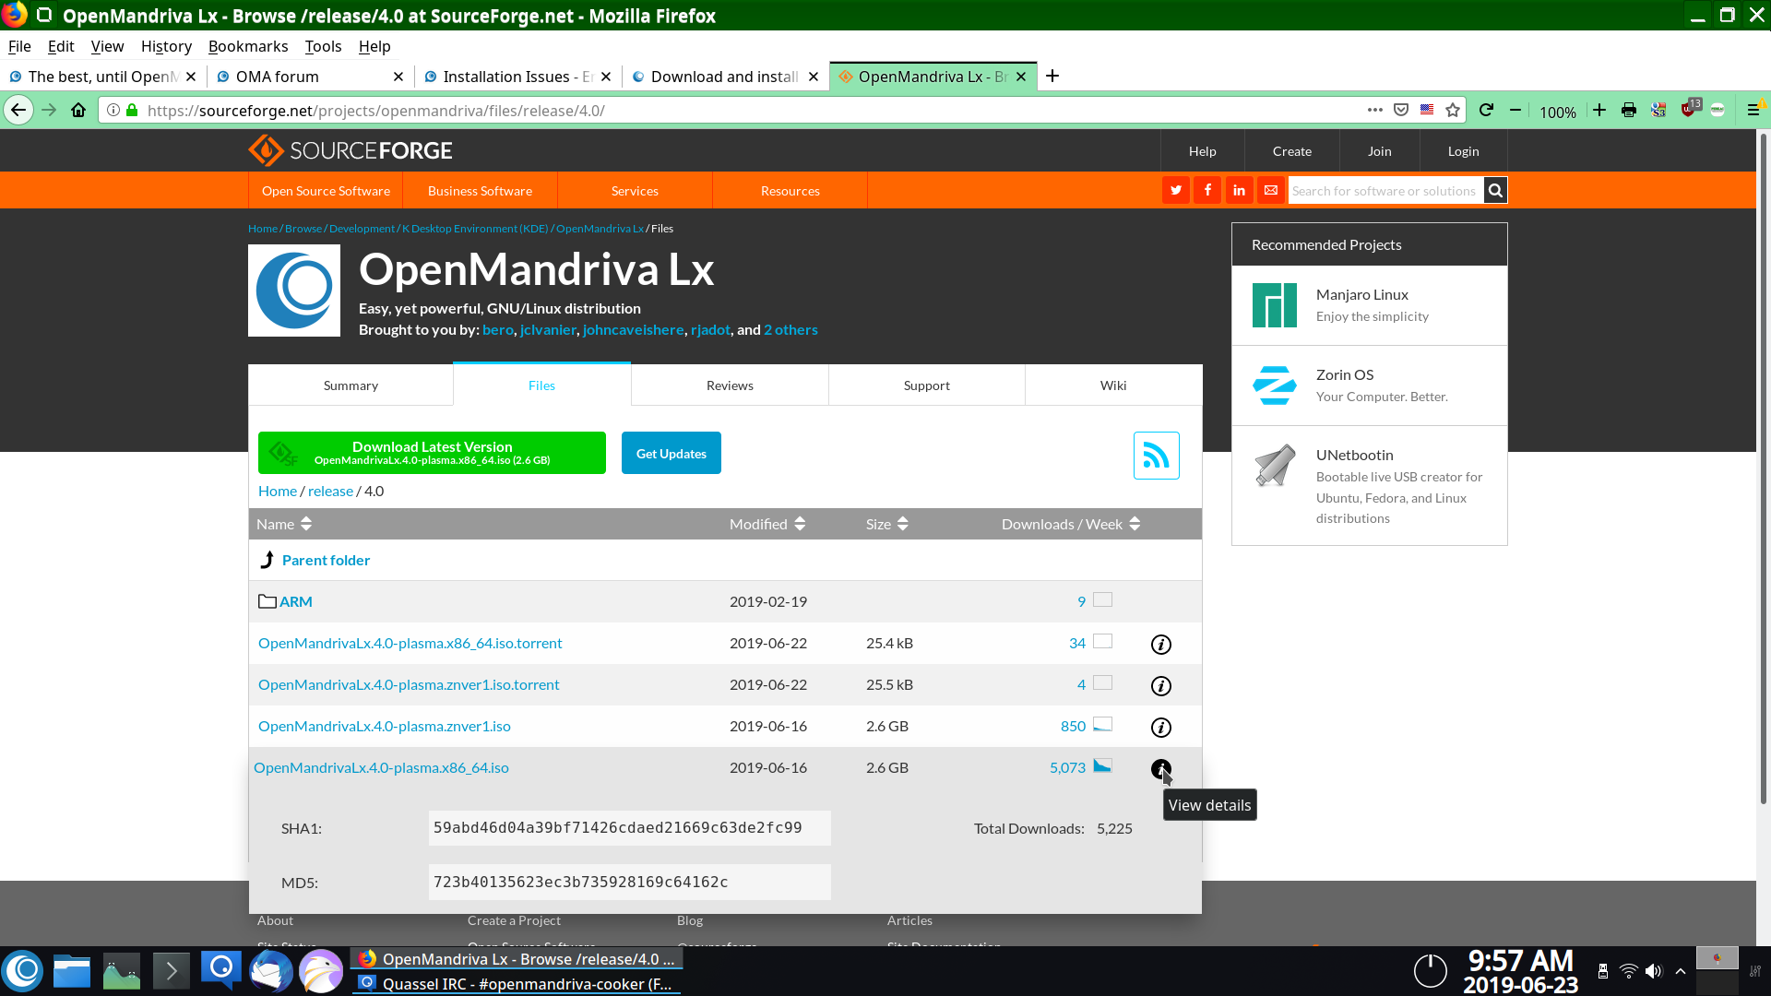Open the ARM folder
The image size is (1771, 996).
click(296, 601)
